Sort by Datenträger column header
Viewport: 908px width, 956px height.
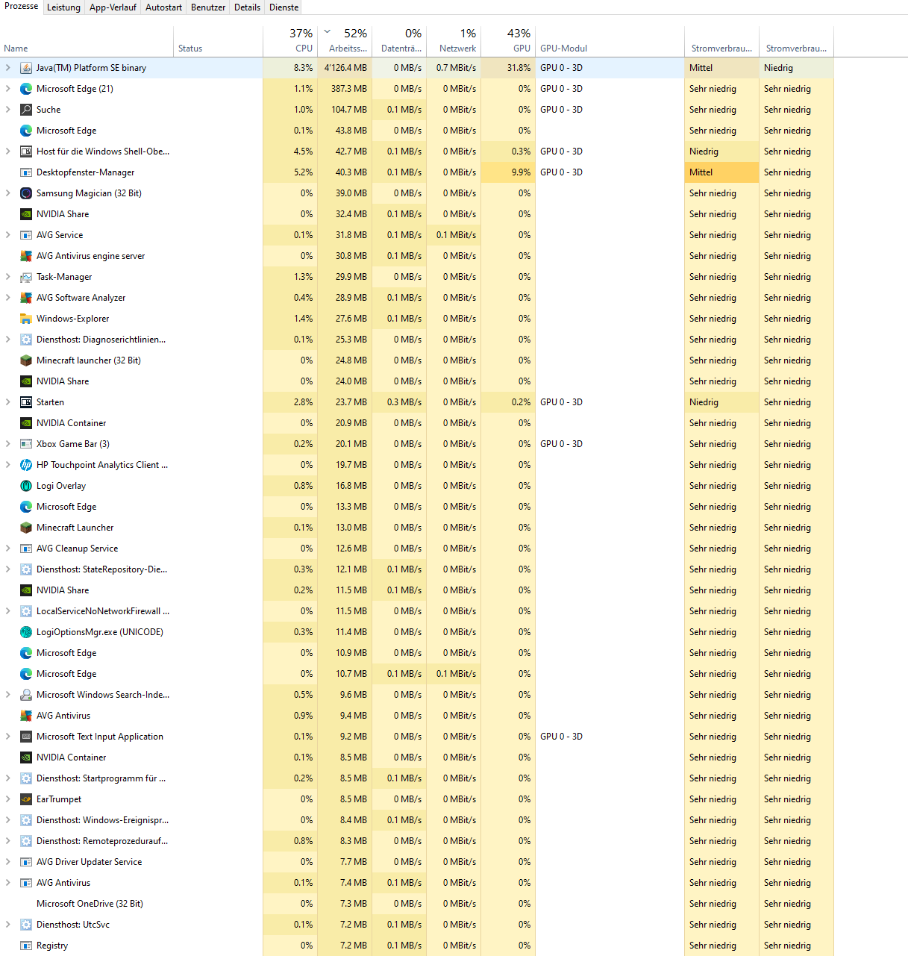click(399, 42)
